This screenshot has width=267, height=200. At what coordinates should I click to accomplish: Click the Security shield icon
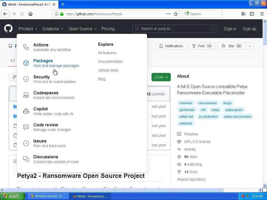click(26, 79)
